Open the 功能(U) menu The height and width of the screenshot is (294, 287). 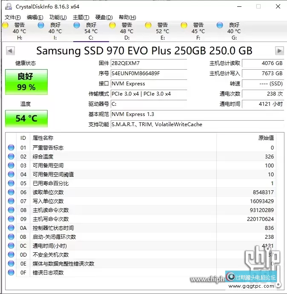coord(58,17)
